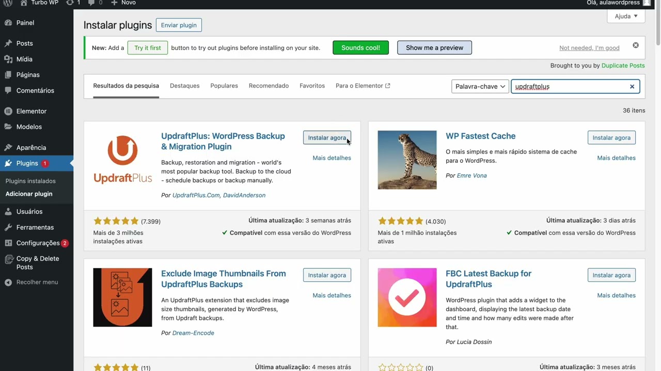This screenshot has height=371, width=661.
Task: Click the Plugins plug icon in sidebar
Action: tap(8, 163)
